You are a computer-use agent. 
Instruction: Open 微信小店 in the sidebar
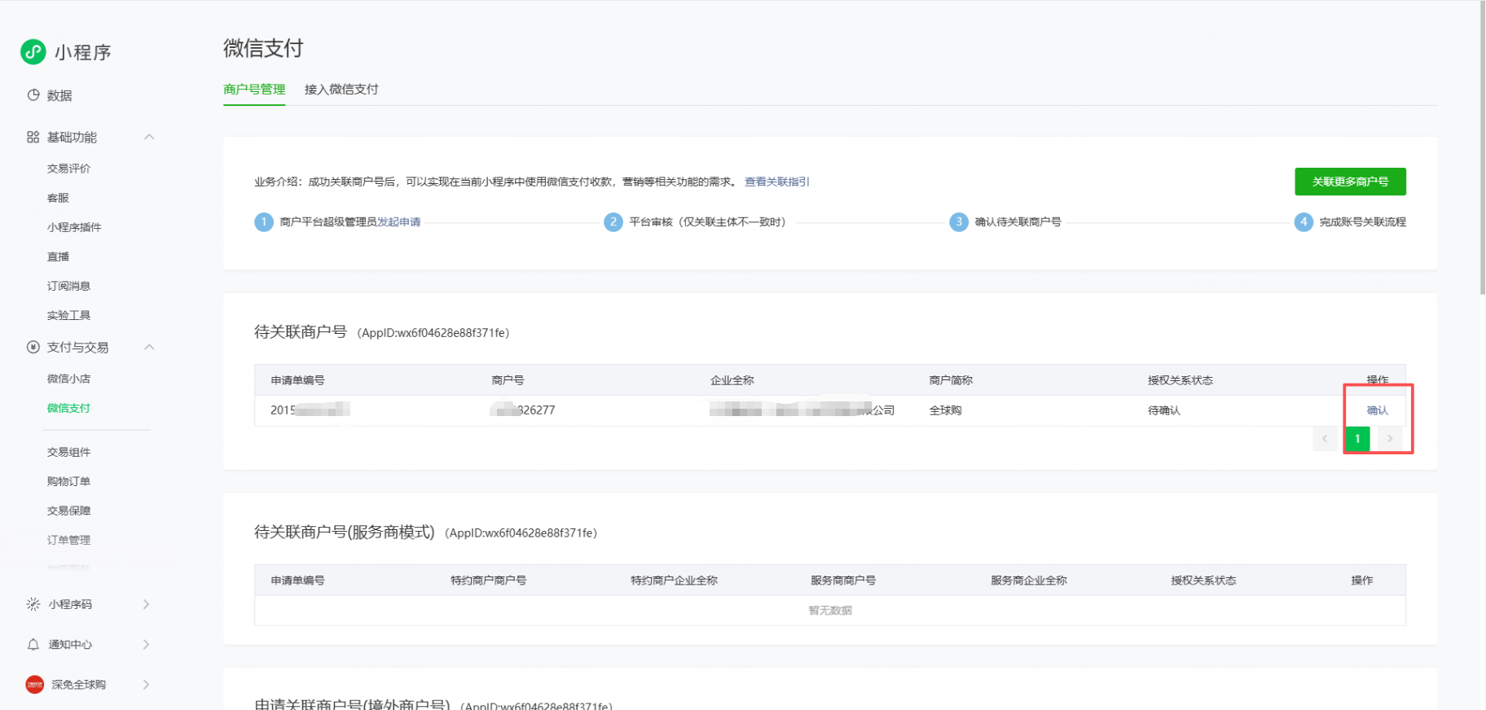(69, 379)
